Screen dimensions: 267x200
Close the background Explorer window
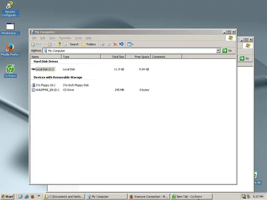click(251, 40)
